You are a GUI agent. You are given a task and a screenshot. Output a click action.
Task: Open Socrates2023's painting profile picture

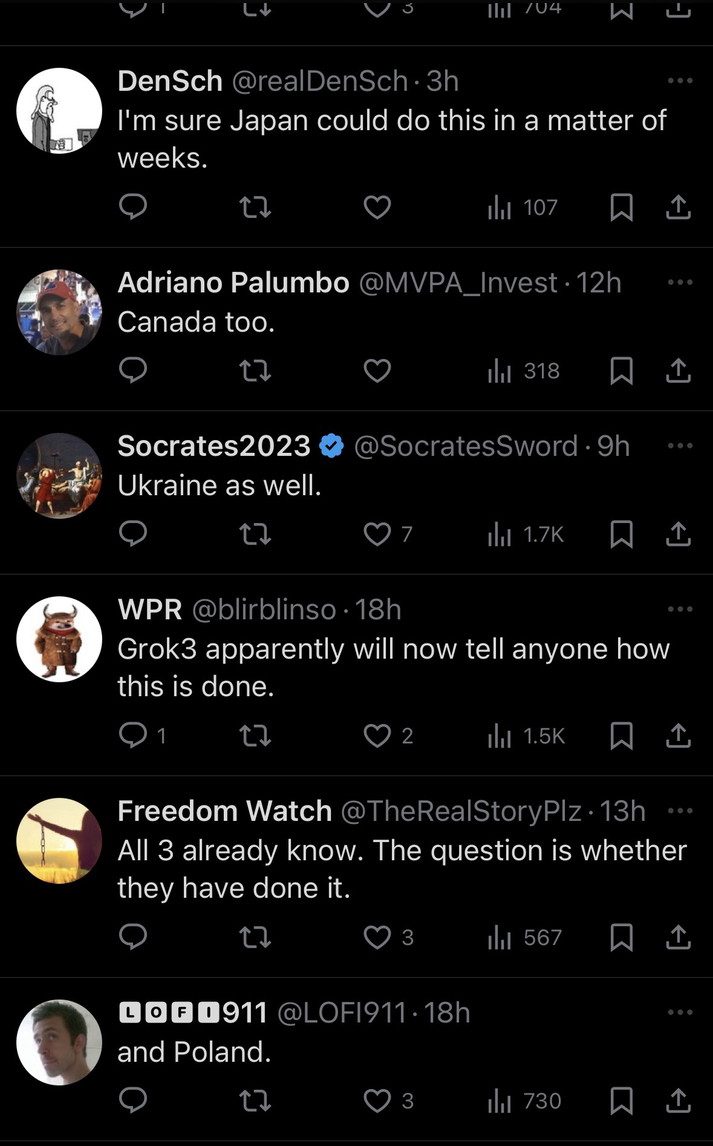[x=59, y=476]
